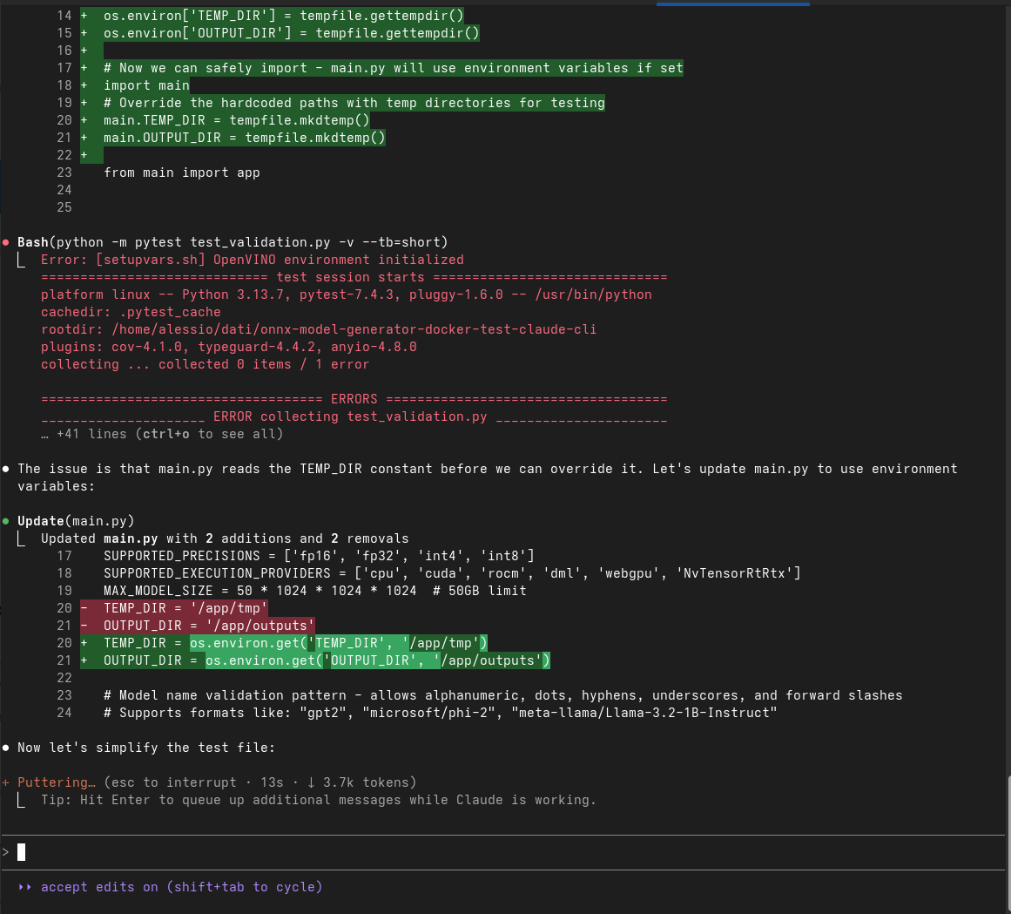The image size is (1011, 914).
Task: Click the prompt caret in the input line
Action: [x=7, y=852]
